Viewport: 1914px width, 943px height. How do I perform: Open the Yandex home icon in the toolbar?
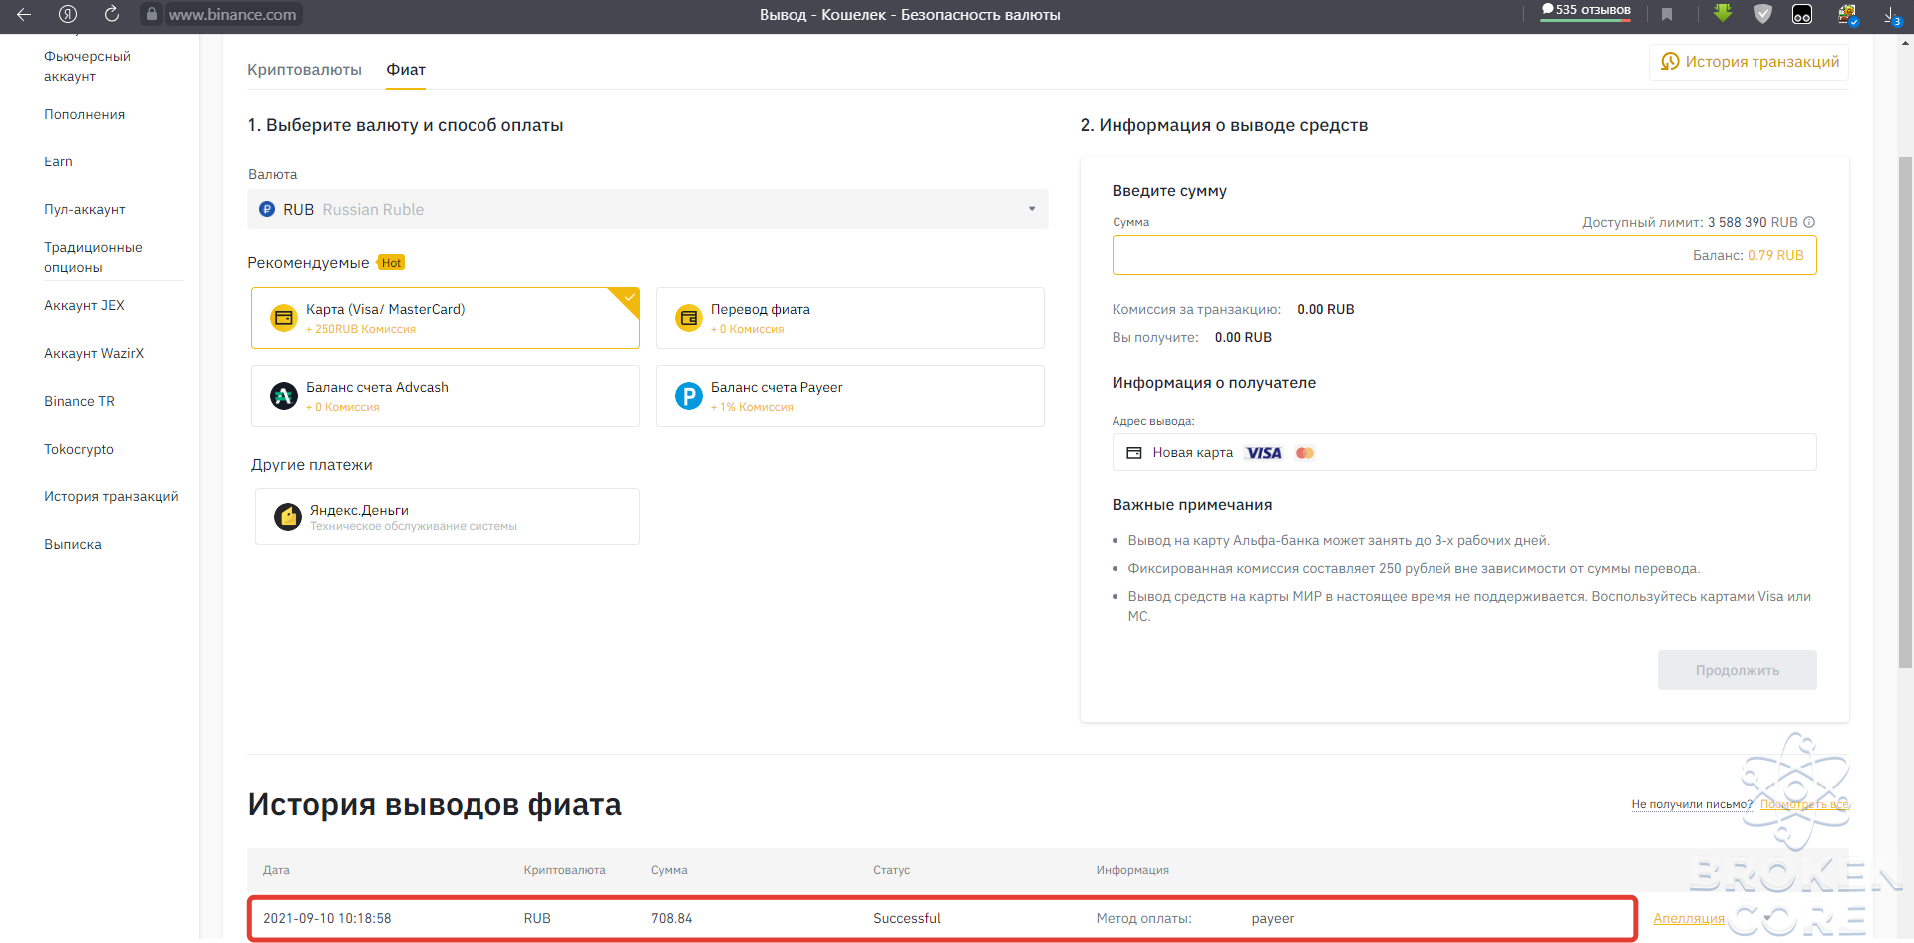click(68, 14)
